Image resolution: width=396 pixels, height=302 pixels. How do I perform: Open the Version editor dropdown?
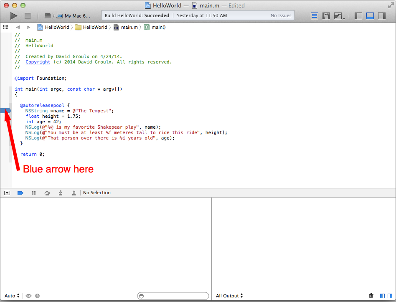coord(344,18)
